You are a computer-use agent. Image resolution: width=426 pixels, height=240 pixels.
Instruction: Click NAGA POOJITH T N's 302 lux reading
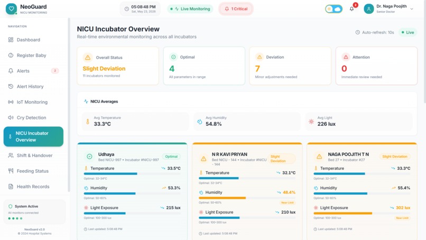403,208
